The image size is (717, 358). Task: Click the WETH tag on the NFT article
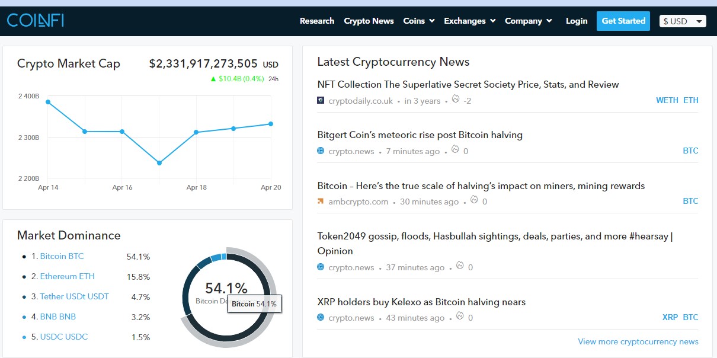coord(667,100)
